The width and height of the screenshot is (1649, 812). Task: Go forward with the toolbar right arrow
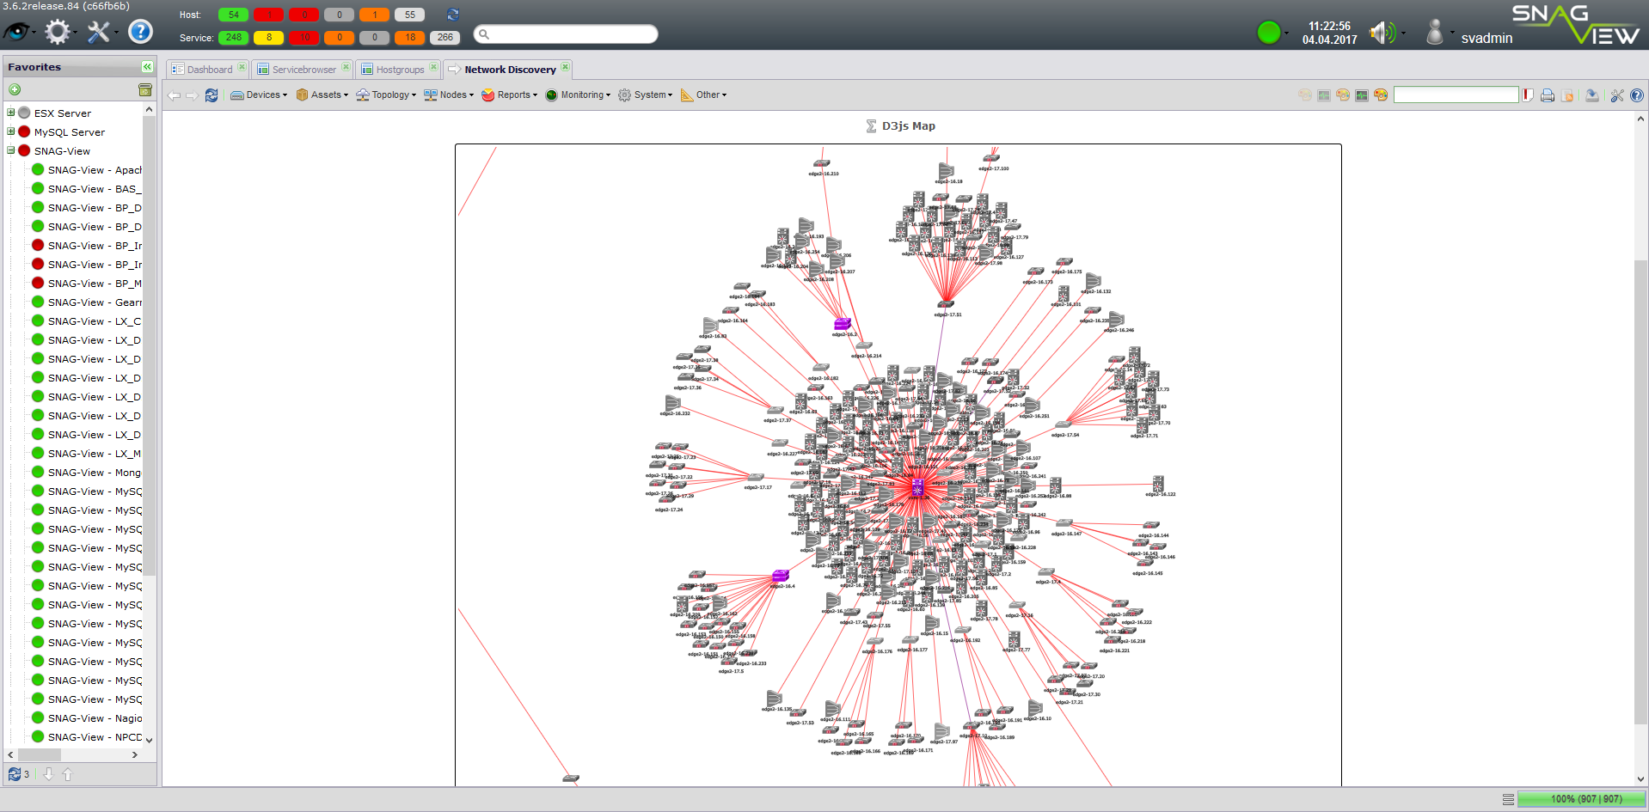193,95
